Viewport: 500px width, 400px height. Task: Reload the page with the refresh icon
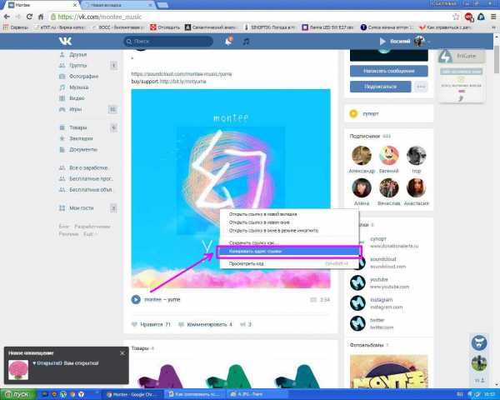pos(29,17)
